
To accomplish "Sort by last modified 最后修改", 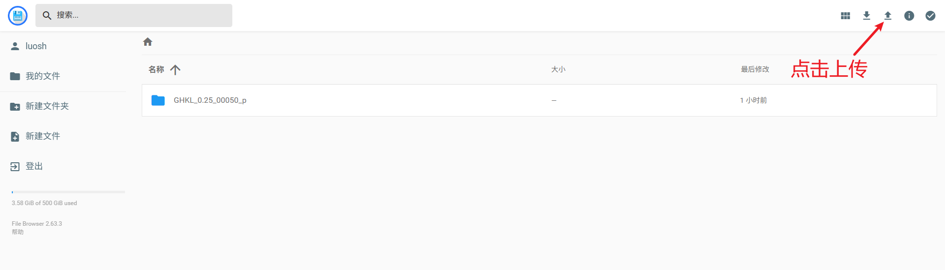I will 755,69.
